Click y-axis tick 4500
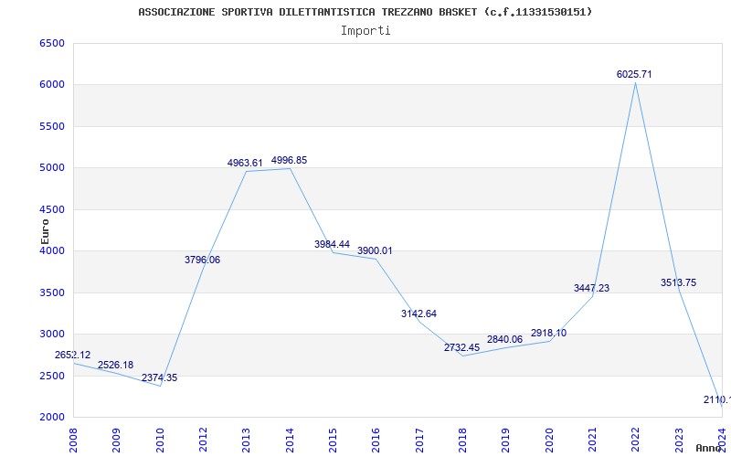731x457 pixels. click(52, 210)
